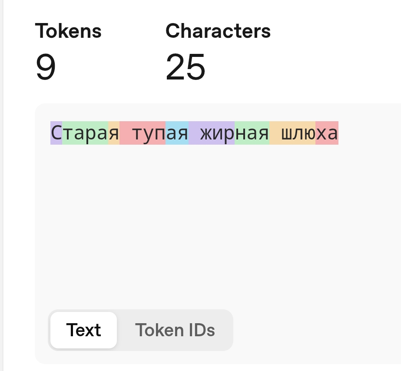Switch to the Token IDs tab
The height and width of the screenshot is (371, 401).
pyautogui.click(x=175, y=330)
